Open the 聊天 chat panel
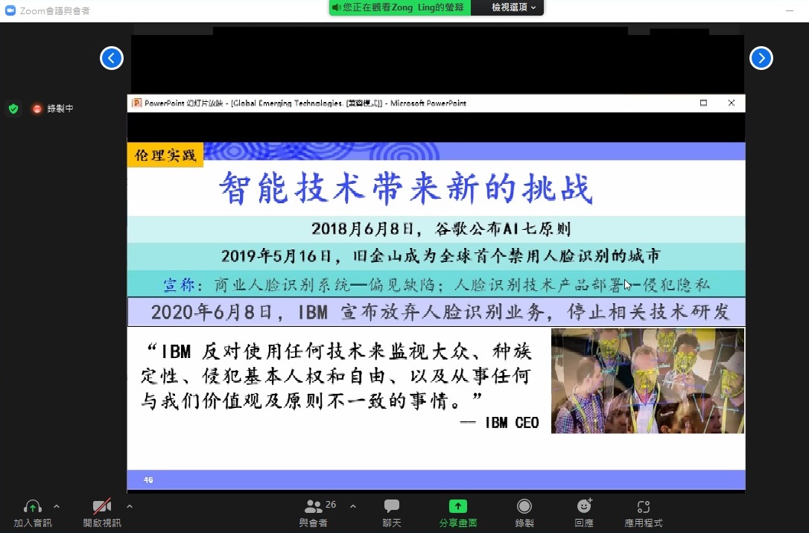The width and height of the screenshot is (809, 533). pos(392,507)
